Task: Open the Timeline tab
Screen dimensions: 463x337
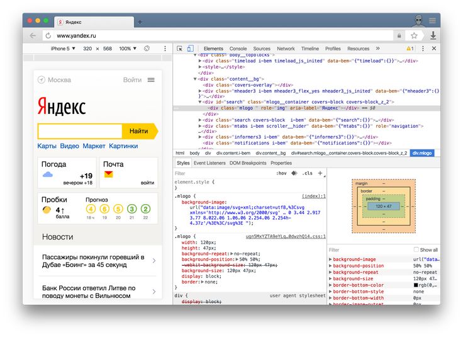Action: 310,49
